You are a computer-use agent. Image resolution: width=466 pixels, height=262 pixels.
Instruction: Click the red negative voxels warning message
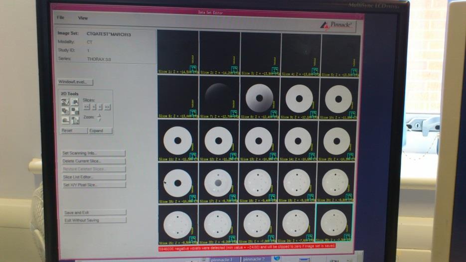point(247,247)
